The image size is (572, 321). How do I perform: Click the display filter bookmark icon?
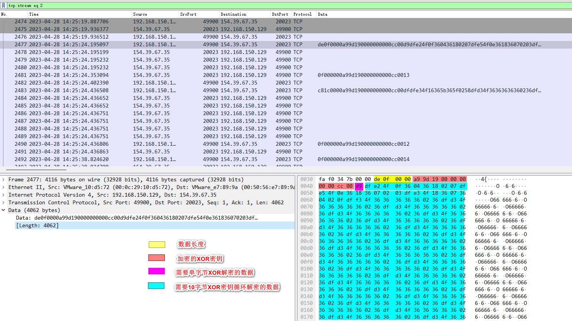click(x=3, y=5)
